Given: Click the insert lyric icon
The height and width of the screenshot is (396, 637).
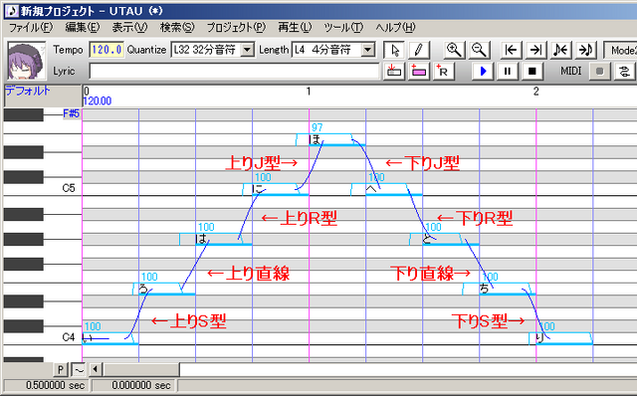Looking at the screenshot, I should pos(394,72).
